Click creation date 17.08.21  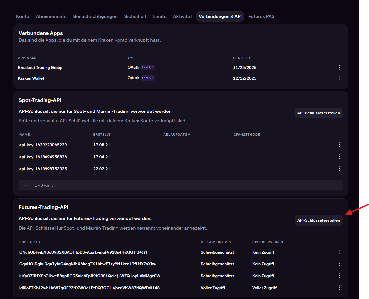click(102, 145)
